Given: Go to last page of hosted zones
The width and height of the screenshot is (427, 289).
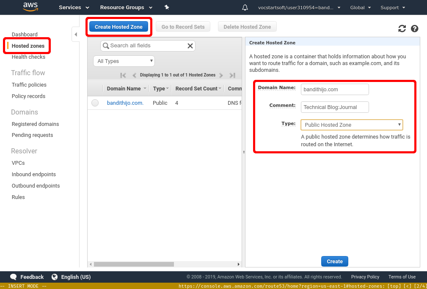Looking at the screenshot, I should [x=232, y=75].
